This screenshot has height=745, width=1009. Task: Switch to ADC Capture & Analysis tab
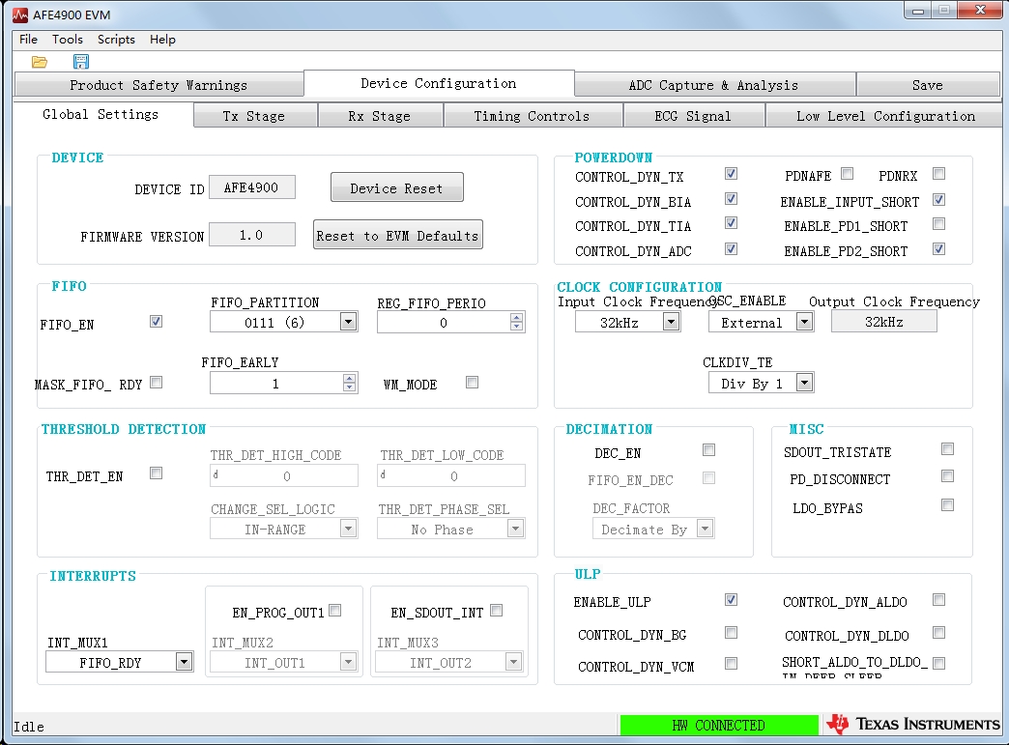(x=714, y=85)
